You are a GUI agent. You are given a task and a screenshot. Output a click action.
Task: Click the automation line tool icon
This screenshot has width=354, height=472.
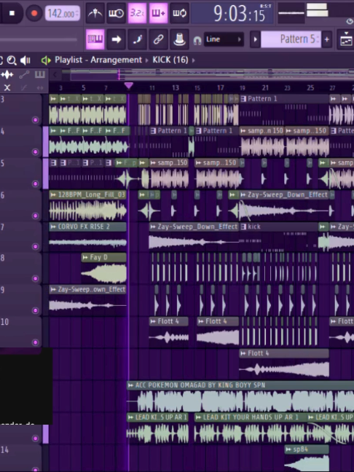click(24, 74)
